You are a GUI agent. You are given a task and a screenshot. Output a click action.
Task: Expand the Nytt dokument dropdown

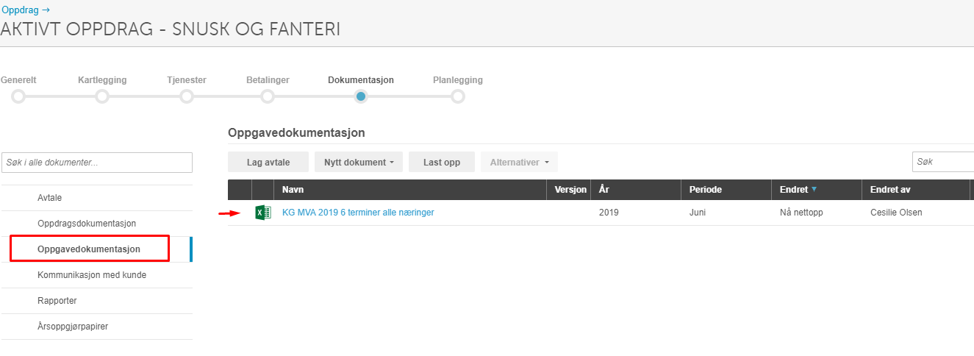(359, 163)
